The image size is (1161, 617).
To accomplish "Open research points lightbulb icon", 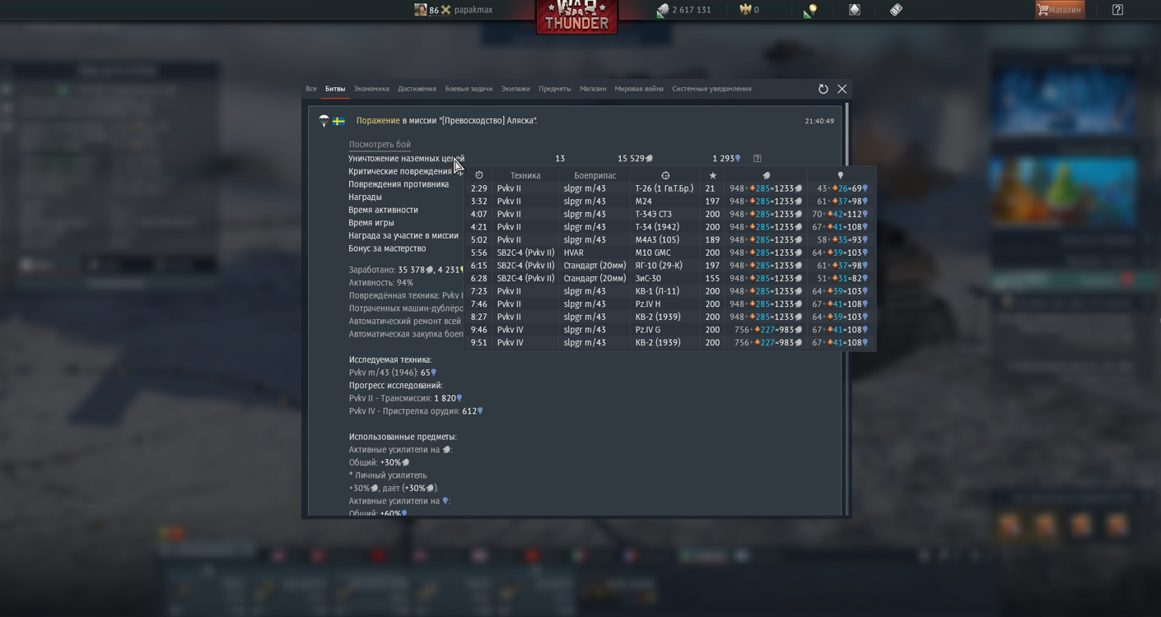I will [810, 10].
